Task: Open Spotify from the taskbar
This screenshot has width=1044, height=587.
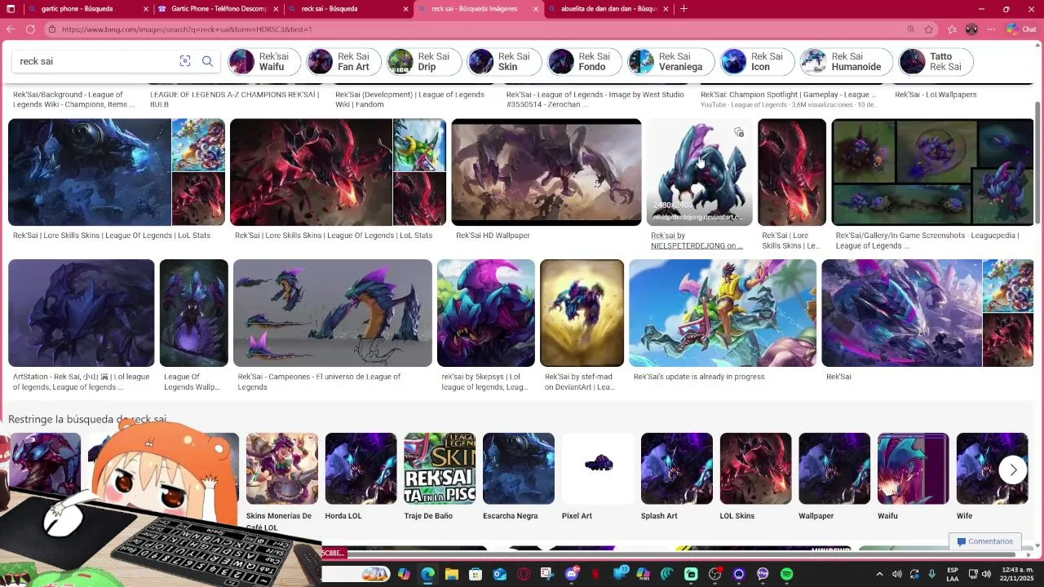Action: [786, 574]
